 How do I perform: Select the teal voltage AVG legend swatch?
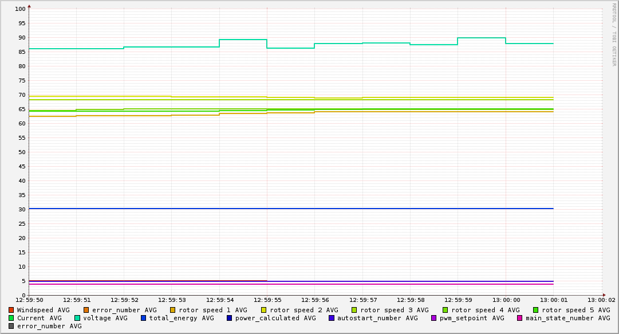(x=77, y=318)
